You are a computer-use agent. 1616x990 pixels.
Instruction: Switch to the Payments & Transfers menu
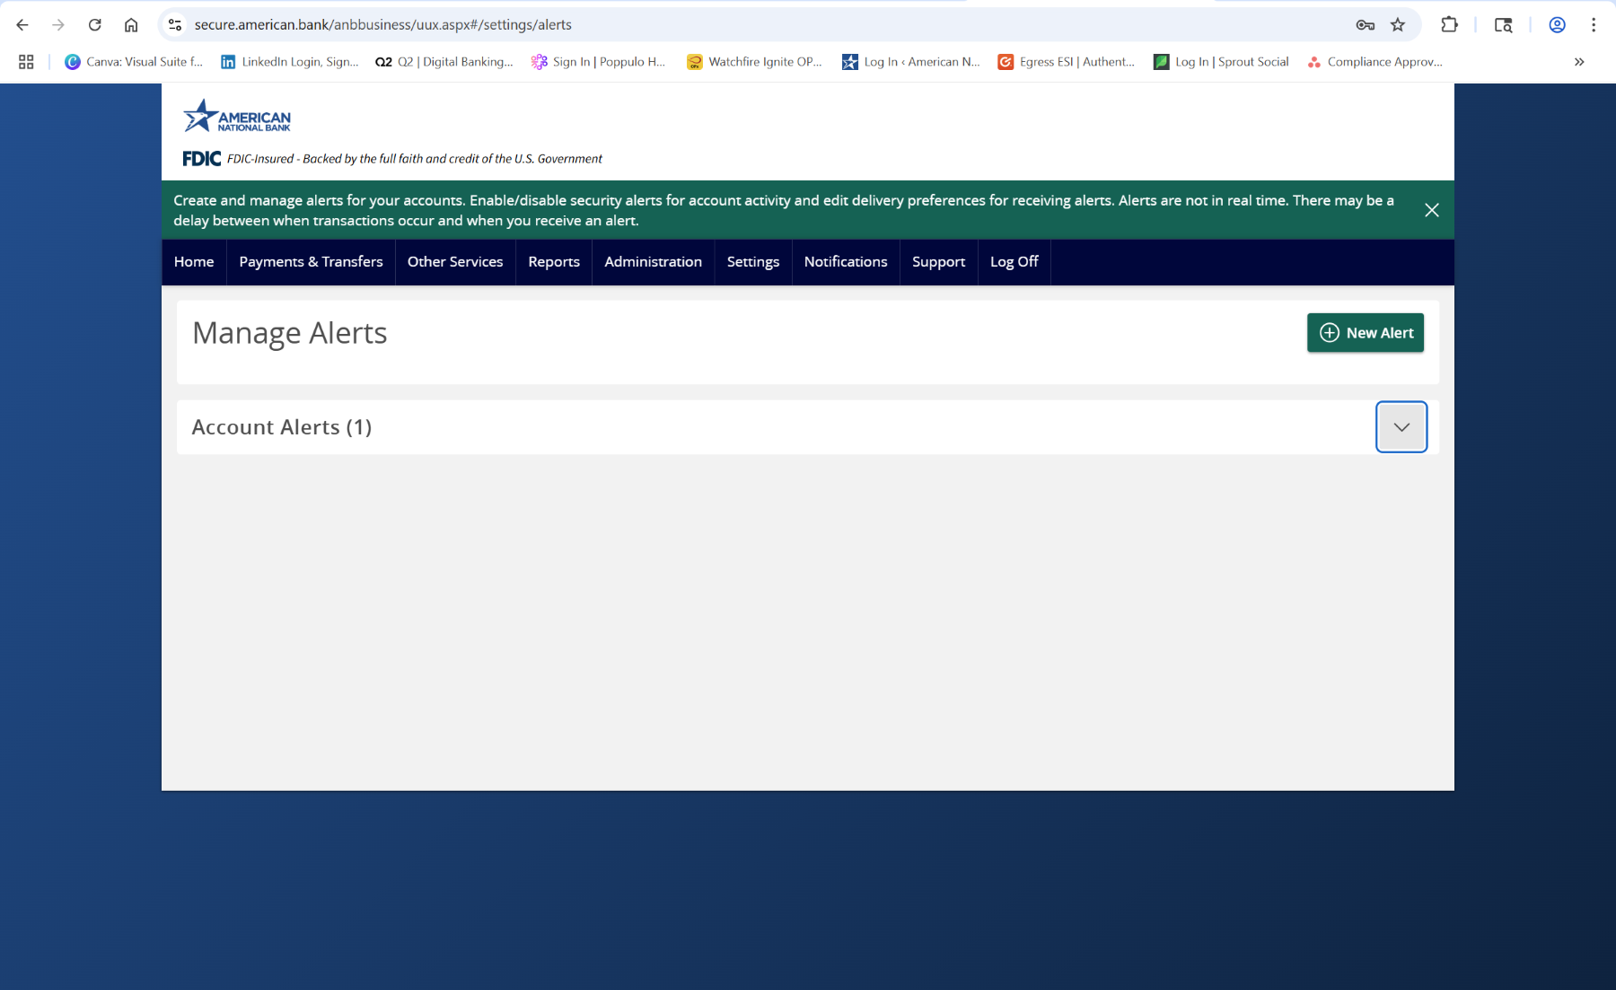pyautogui.click(x=311, y=261)
